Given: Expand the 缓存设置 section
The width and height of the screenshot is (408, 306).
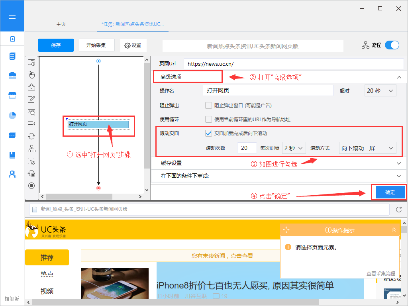Looking at the screenshot, I should 279,163.
